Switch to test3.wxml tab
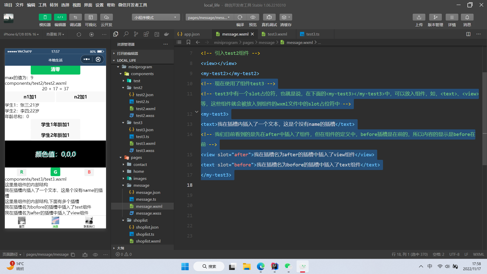The image size is (487, 274). pos(277,34)
